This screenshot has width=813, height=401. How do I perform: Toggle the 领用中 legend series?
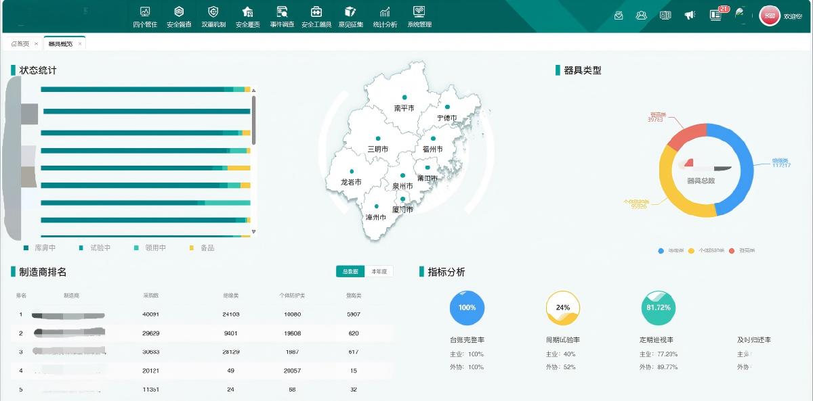(150, 248)
